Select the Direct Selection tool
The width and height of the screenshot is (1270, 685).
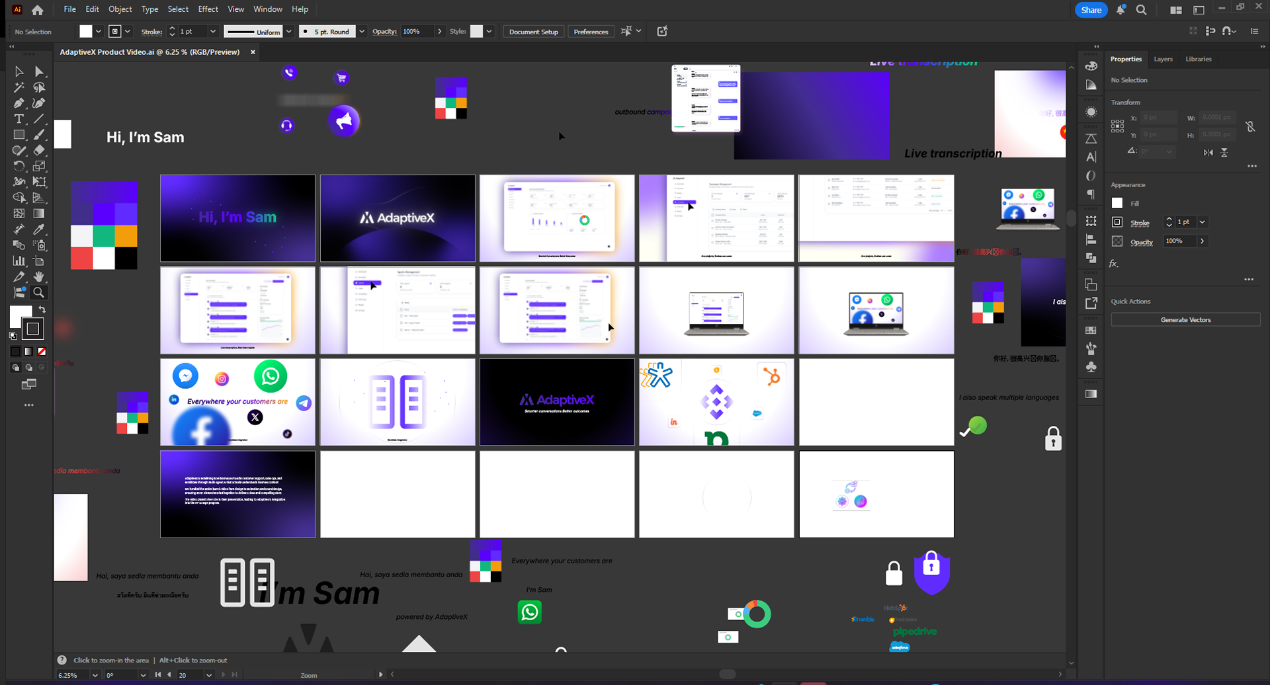(39, 71)
